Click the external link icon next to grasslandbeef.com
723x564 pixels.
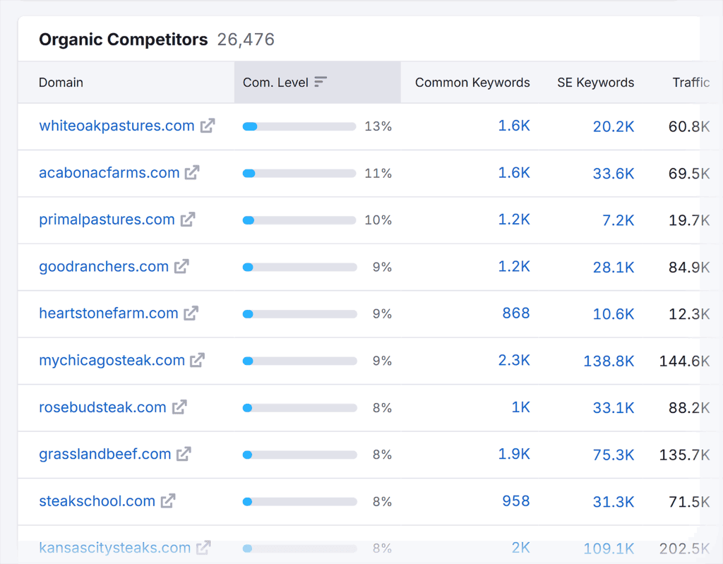pyautogui.click(x=184, y=454)
